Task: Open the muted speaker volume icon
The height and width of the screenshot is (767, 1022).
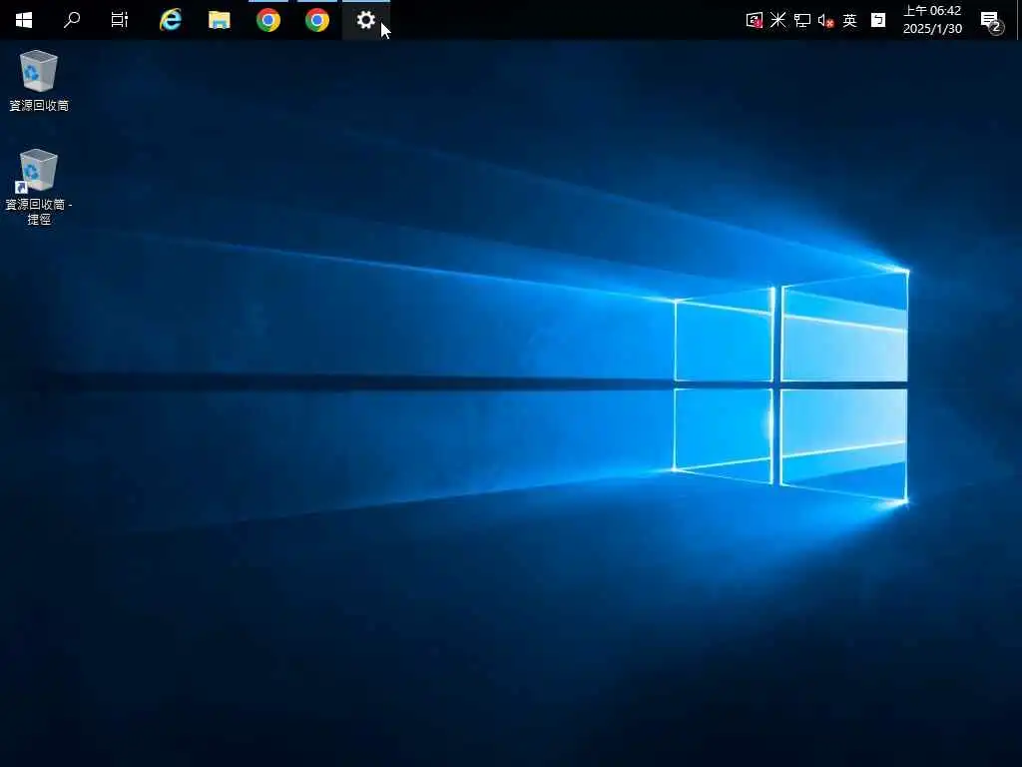Action: tap(825, 20)
